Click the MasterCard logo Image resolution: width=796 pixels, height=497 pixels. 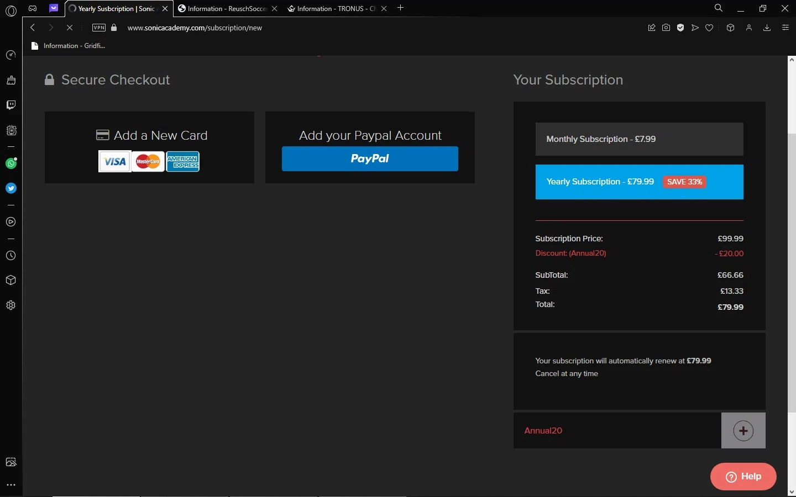pos(148,162)
